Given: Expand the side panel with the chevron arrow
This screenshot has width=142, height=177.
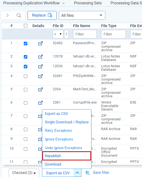Looking at the screenshot, I should click(x=7, y=15).
